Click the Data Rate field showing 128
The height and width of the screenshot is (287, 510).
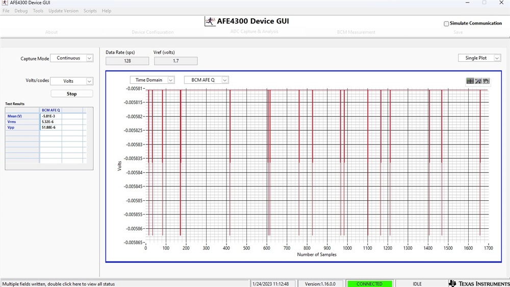pos(127,61)
